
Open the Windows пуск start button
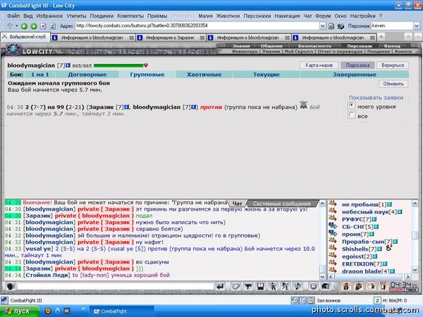point(20,311)
